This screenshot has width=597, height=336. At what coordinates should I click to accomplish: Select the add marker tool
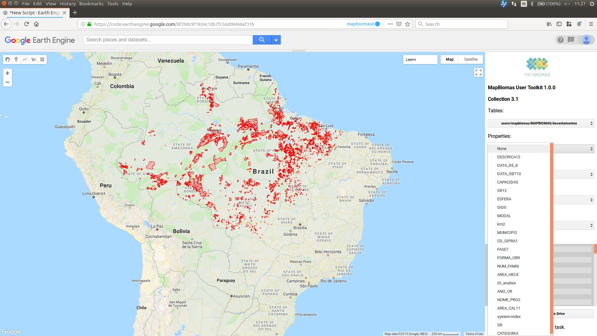[x=16, y=59]
